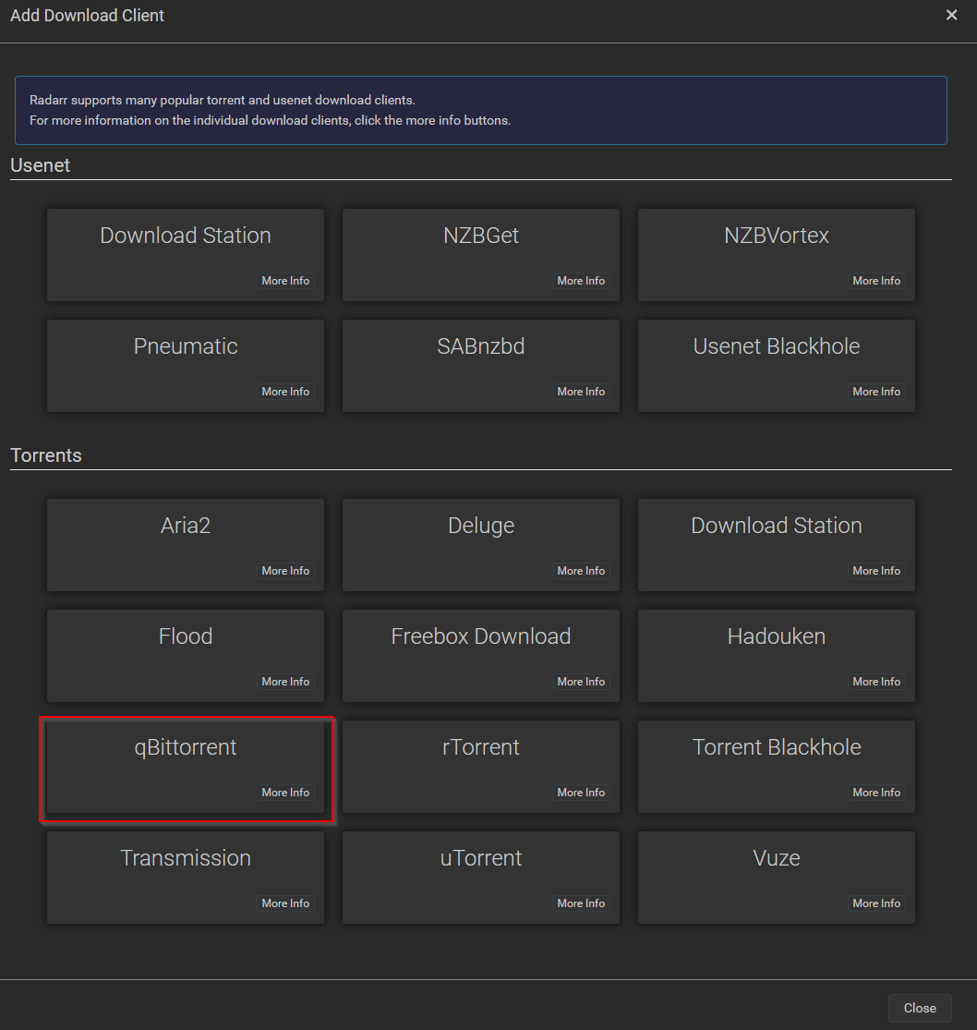Click More Info on Usenet Download Station
This screenshot has height=1030, width=977.
(x=285, y=281)
